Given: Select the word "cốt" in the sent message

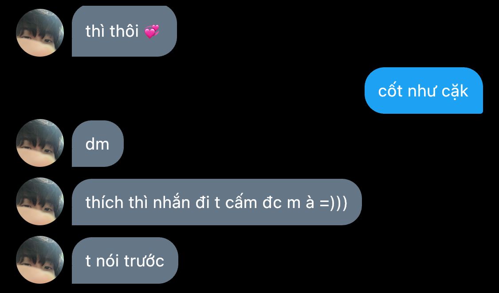Looking at the screenshot, I should (390, 91).
